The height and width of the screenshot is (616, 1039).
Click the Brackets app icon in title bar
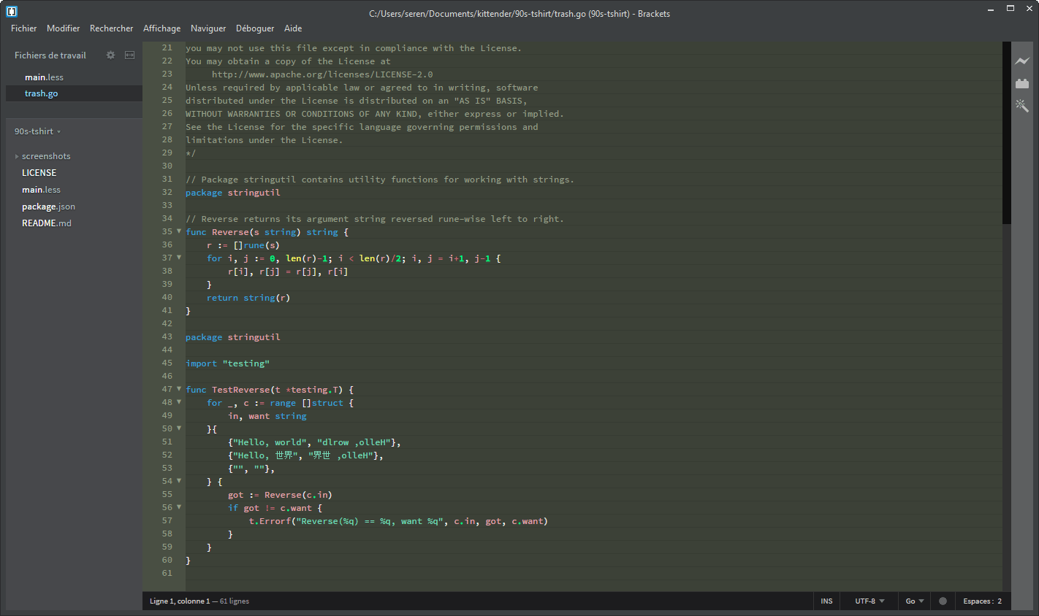tap(12, 11)
